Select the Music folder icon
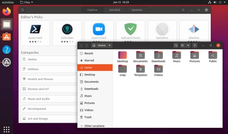This screenshot has height=134, width=228. (x=177, y=55)
